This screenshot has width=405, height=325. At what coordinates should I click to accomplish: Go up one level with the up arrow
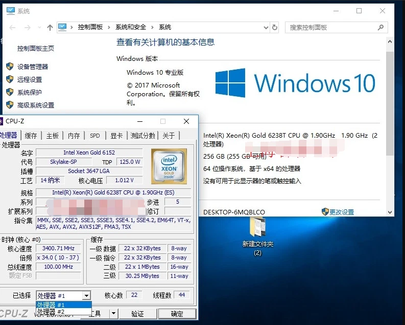pyautogui.click(x=50, y=28)
